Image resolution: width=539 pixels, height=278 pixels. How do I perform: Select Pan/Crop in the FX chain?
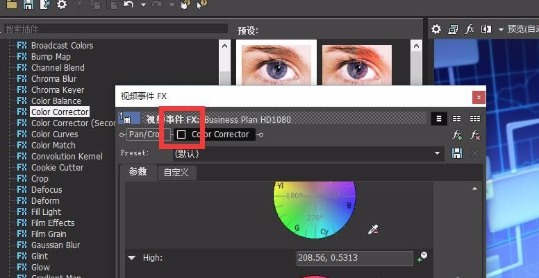coord(149,134)
